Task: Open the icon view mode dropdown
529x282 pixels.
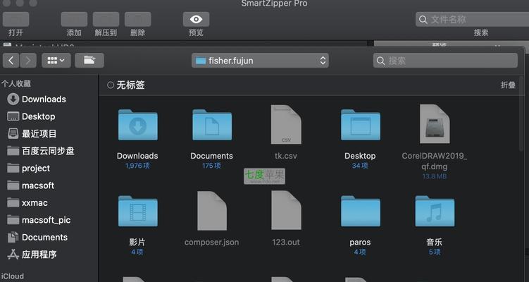Action: pos(56,61)
